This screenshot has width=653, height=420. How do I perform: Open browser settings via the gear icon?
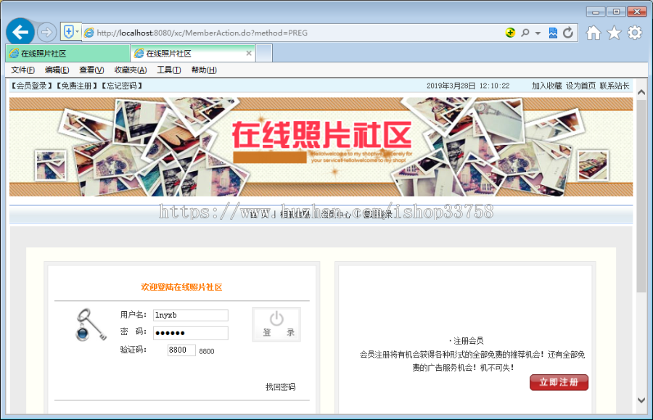point(633,33)
